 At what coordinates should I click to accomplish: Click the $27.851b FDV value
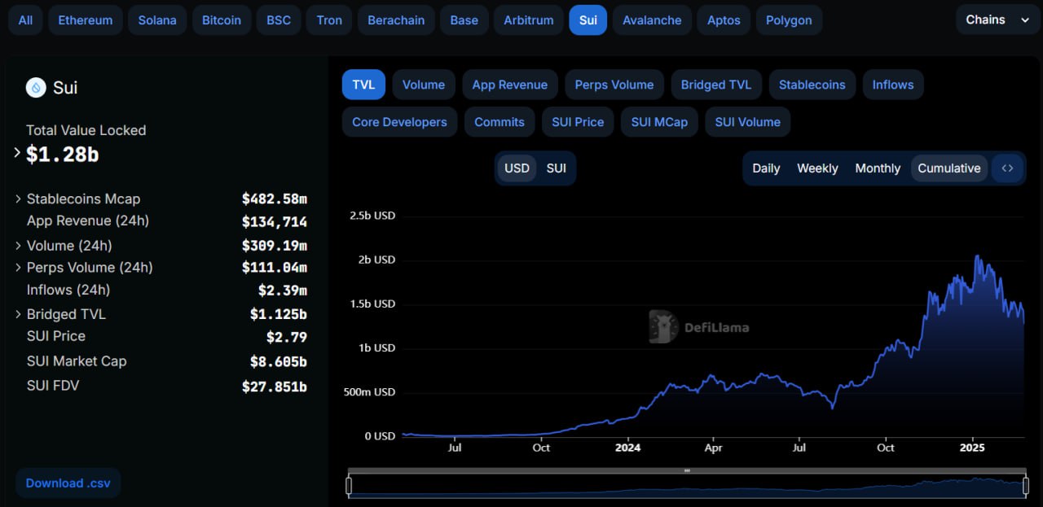pyautogui.click(x=275, y=386)
